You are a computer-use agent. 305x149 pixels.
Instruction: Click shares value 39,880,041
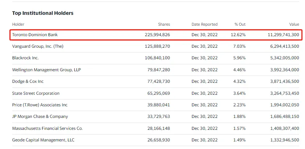coord(159,105)
